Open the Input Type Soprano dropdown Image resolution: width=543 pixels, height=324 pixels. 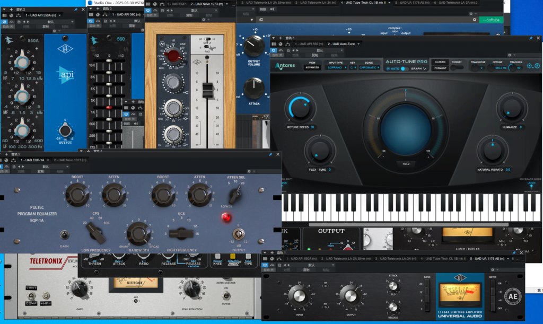(335, 68)
